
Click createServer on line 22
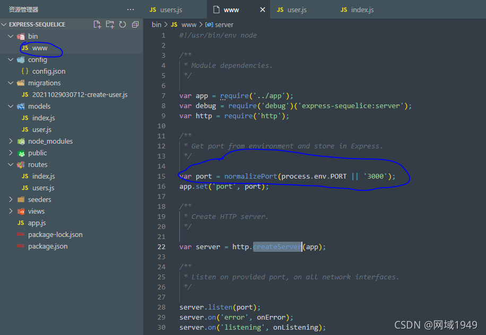click(277, 247)
